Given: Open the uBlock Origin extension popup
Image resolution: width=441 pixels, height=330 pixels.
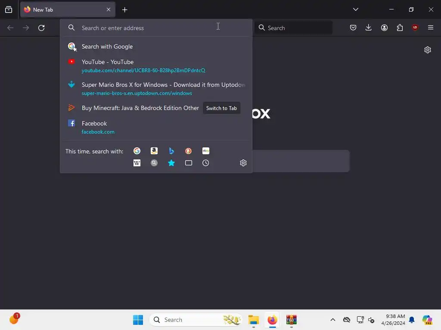Looking at the screenshot, I should click(415, 27).
